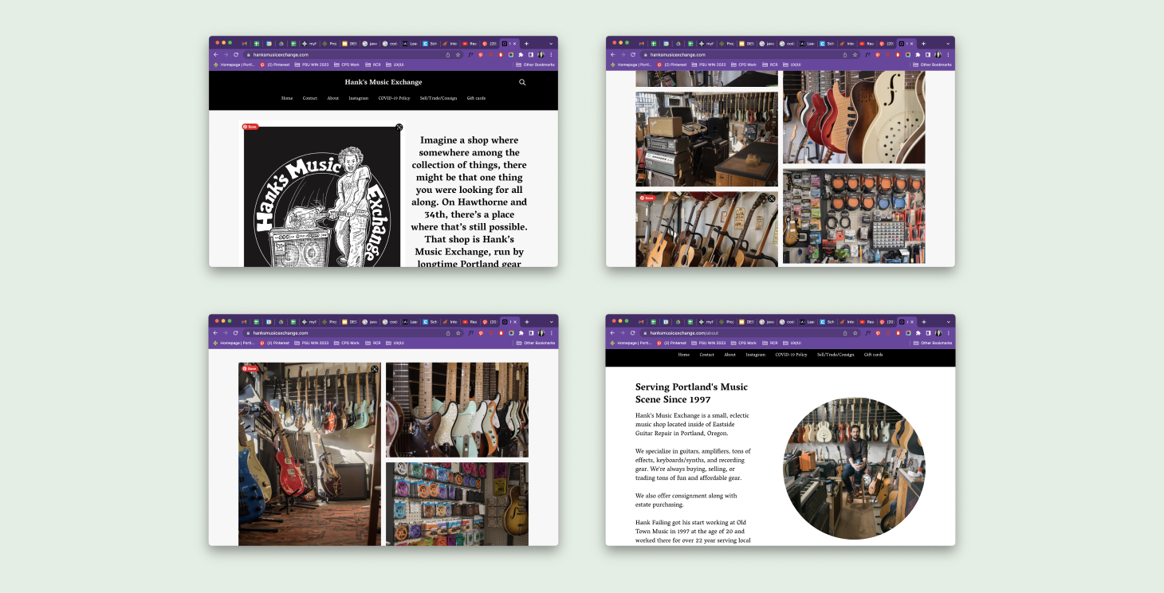
Task: Reload page in the about page window
Action: [x=633, y=333]
